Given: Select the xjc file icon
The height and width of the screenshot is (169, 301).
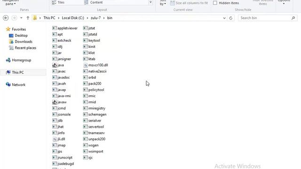Looking at the screenshot, I should [x=86, y=158].
